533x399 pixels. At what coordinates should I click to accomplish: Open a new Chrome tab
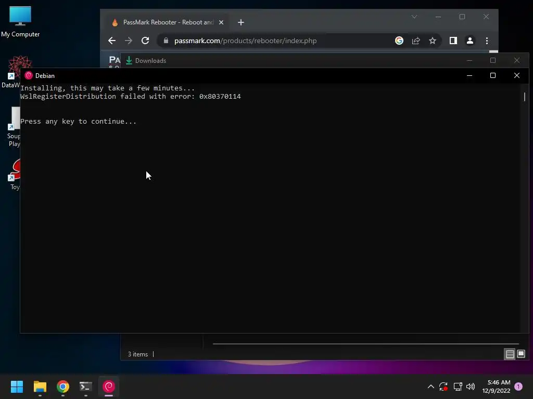tap(240, 22)
